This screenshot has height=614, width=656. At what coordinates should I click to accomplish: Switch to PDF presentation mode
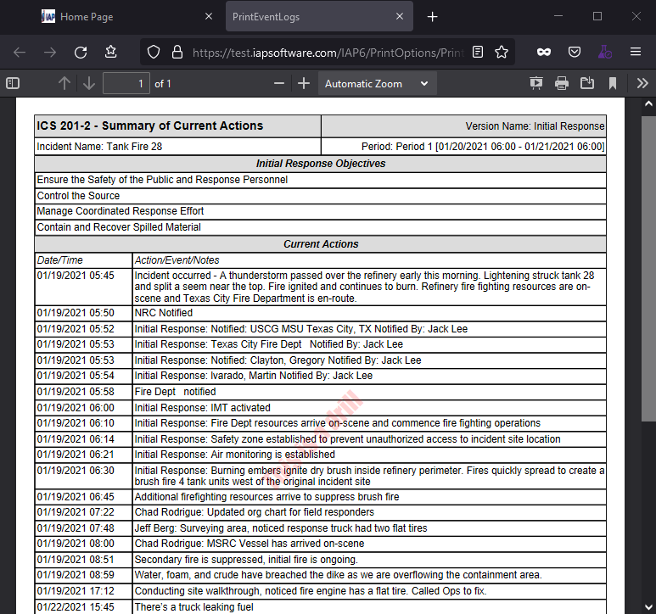536,84
